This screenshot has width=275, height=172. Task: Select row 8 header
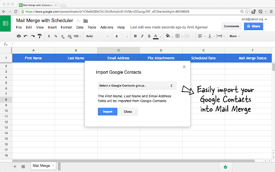(x=6, y=99)
